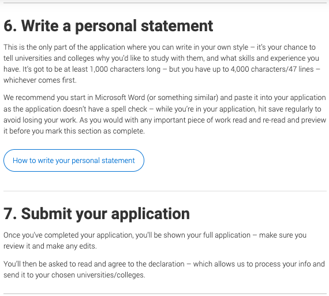Click the paragraph starting 'We recommend you start'
329x296 pixels.
(164, 114)
